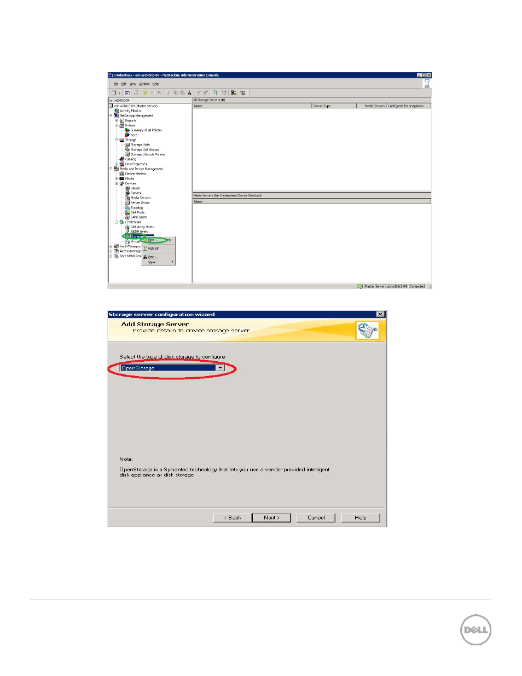Collapse the Devices tree node

tap(116, 183)
